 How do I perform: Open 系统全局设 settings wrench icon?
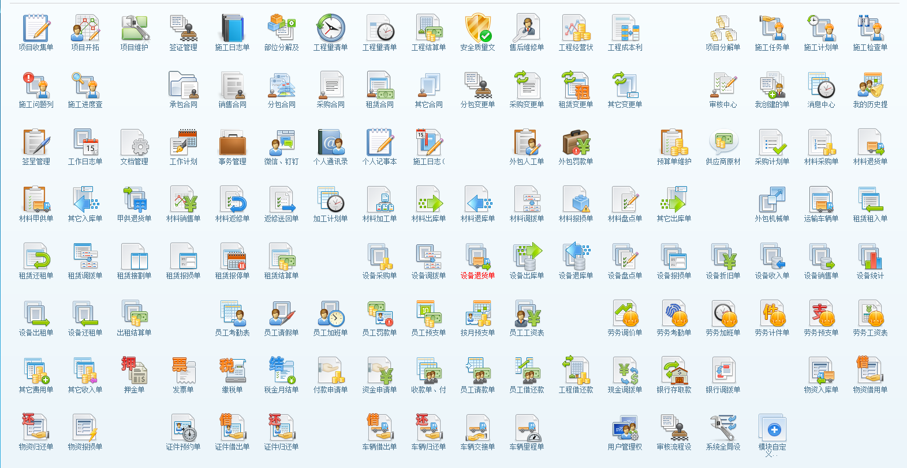click(x=723, y=428)
